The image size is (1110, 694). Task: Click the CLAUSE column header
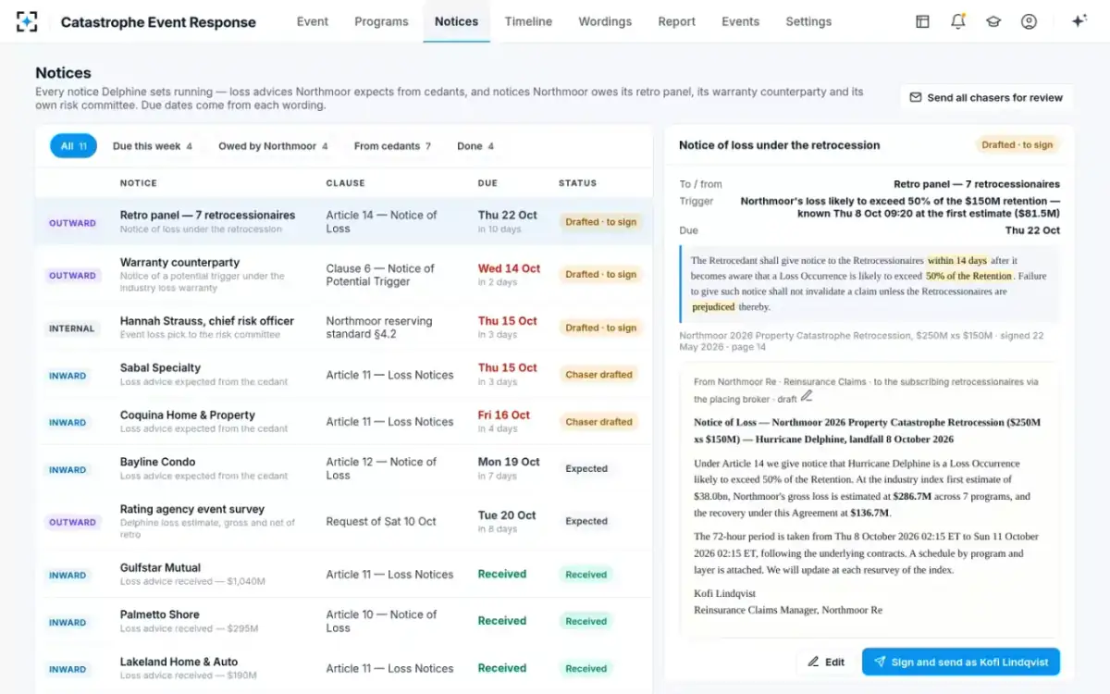click(346, 183)
